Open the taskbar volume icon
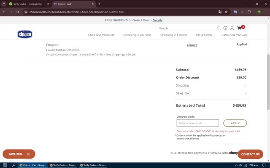270x168 pixels. coord(241,165)
